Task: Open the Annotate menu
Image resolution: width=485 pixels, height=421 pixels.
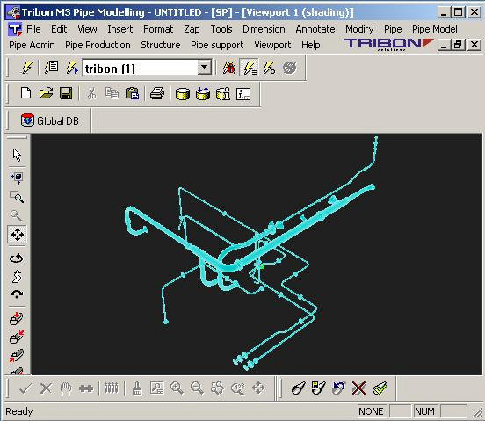Action: [x=315, y=29]
